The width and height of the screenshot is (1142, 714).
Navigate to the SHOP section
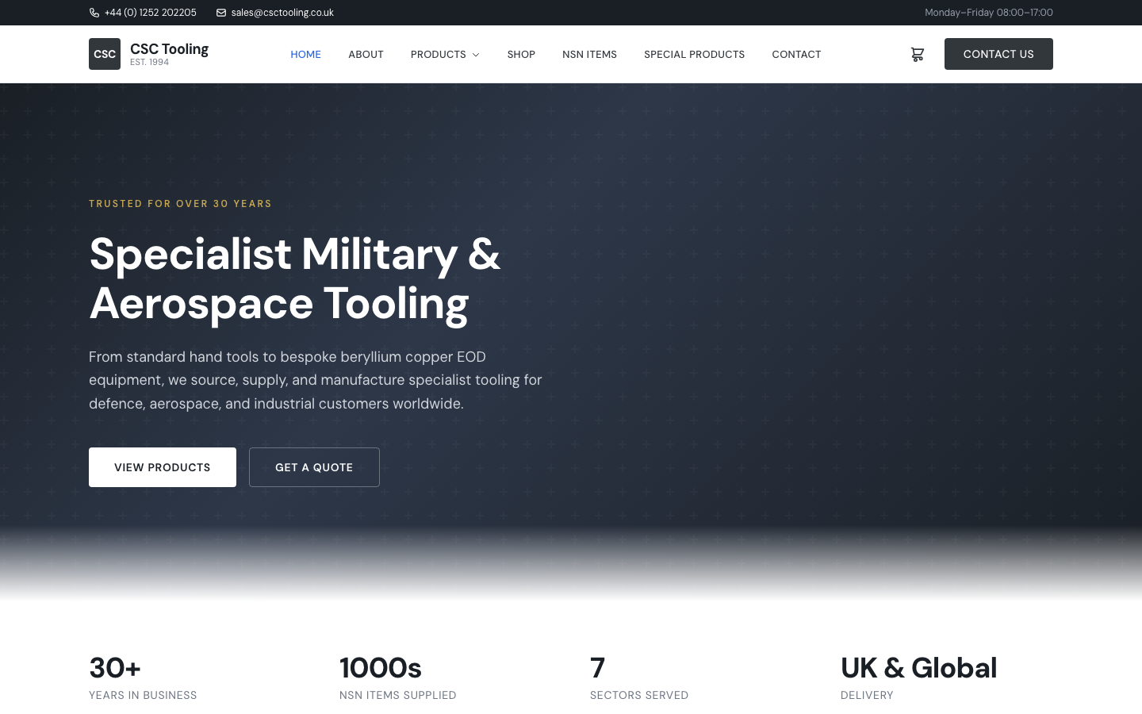pyautogui.click(x=521, y=54)
